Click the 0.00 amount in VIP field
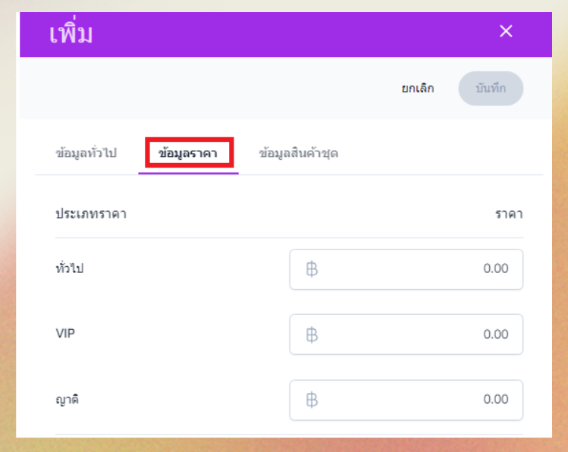This screenshot has height=452, width=568. 496,334
